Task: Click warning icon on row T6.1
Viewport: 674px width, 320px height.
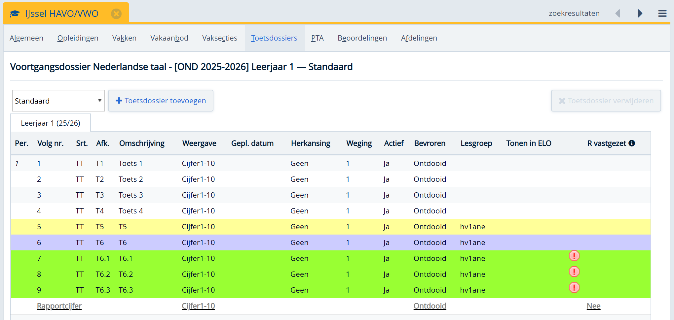Action: (x=574, y=256)
